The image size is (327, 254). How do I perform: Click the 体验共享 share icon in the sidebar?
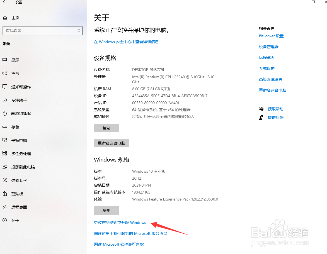[x=5, y=180]
